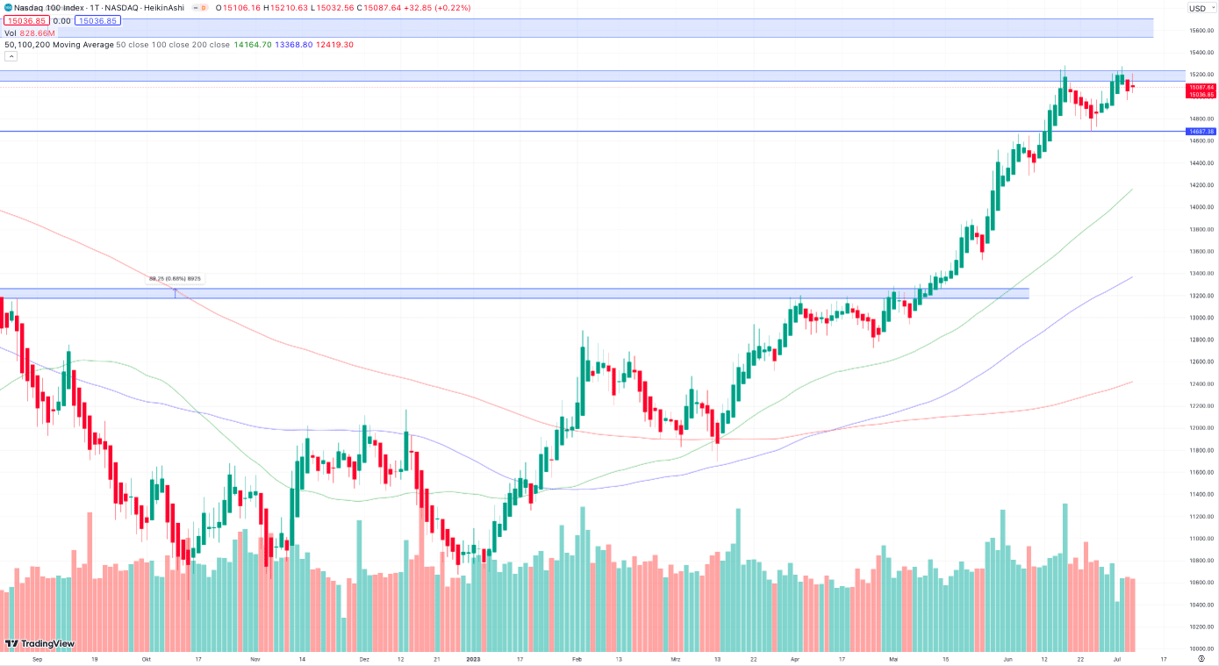
Task: Click the Feb label on time axis
Action: (577, 658)
